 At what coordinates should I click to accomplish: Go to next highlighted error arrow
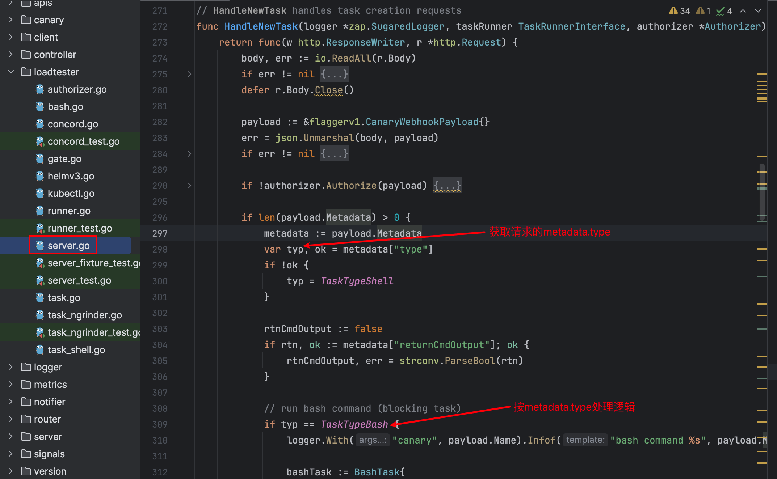[x=758, y=11]
